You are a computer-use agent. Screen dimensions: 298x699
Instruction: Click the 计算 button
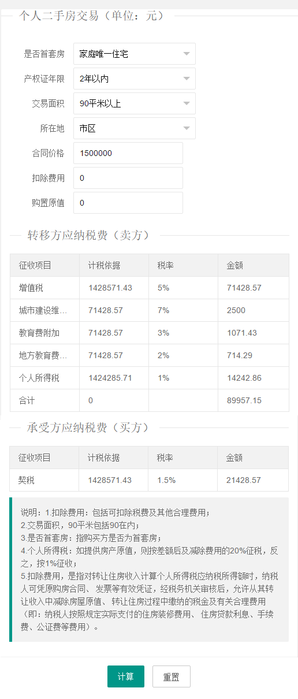[x=126, y=676]
